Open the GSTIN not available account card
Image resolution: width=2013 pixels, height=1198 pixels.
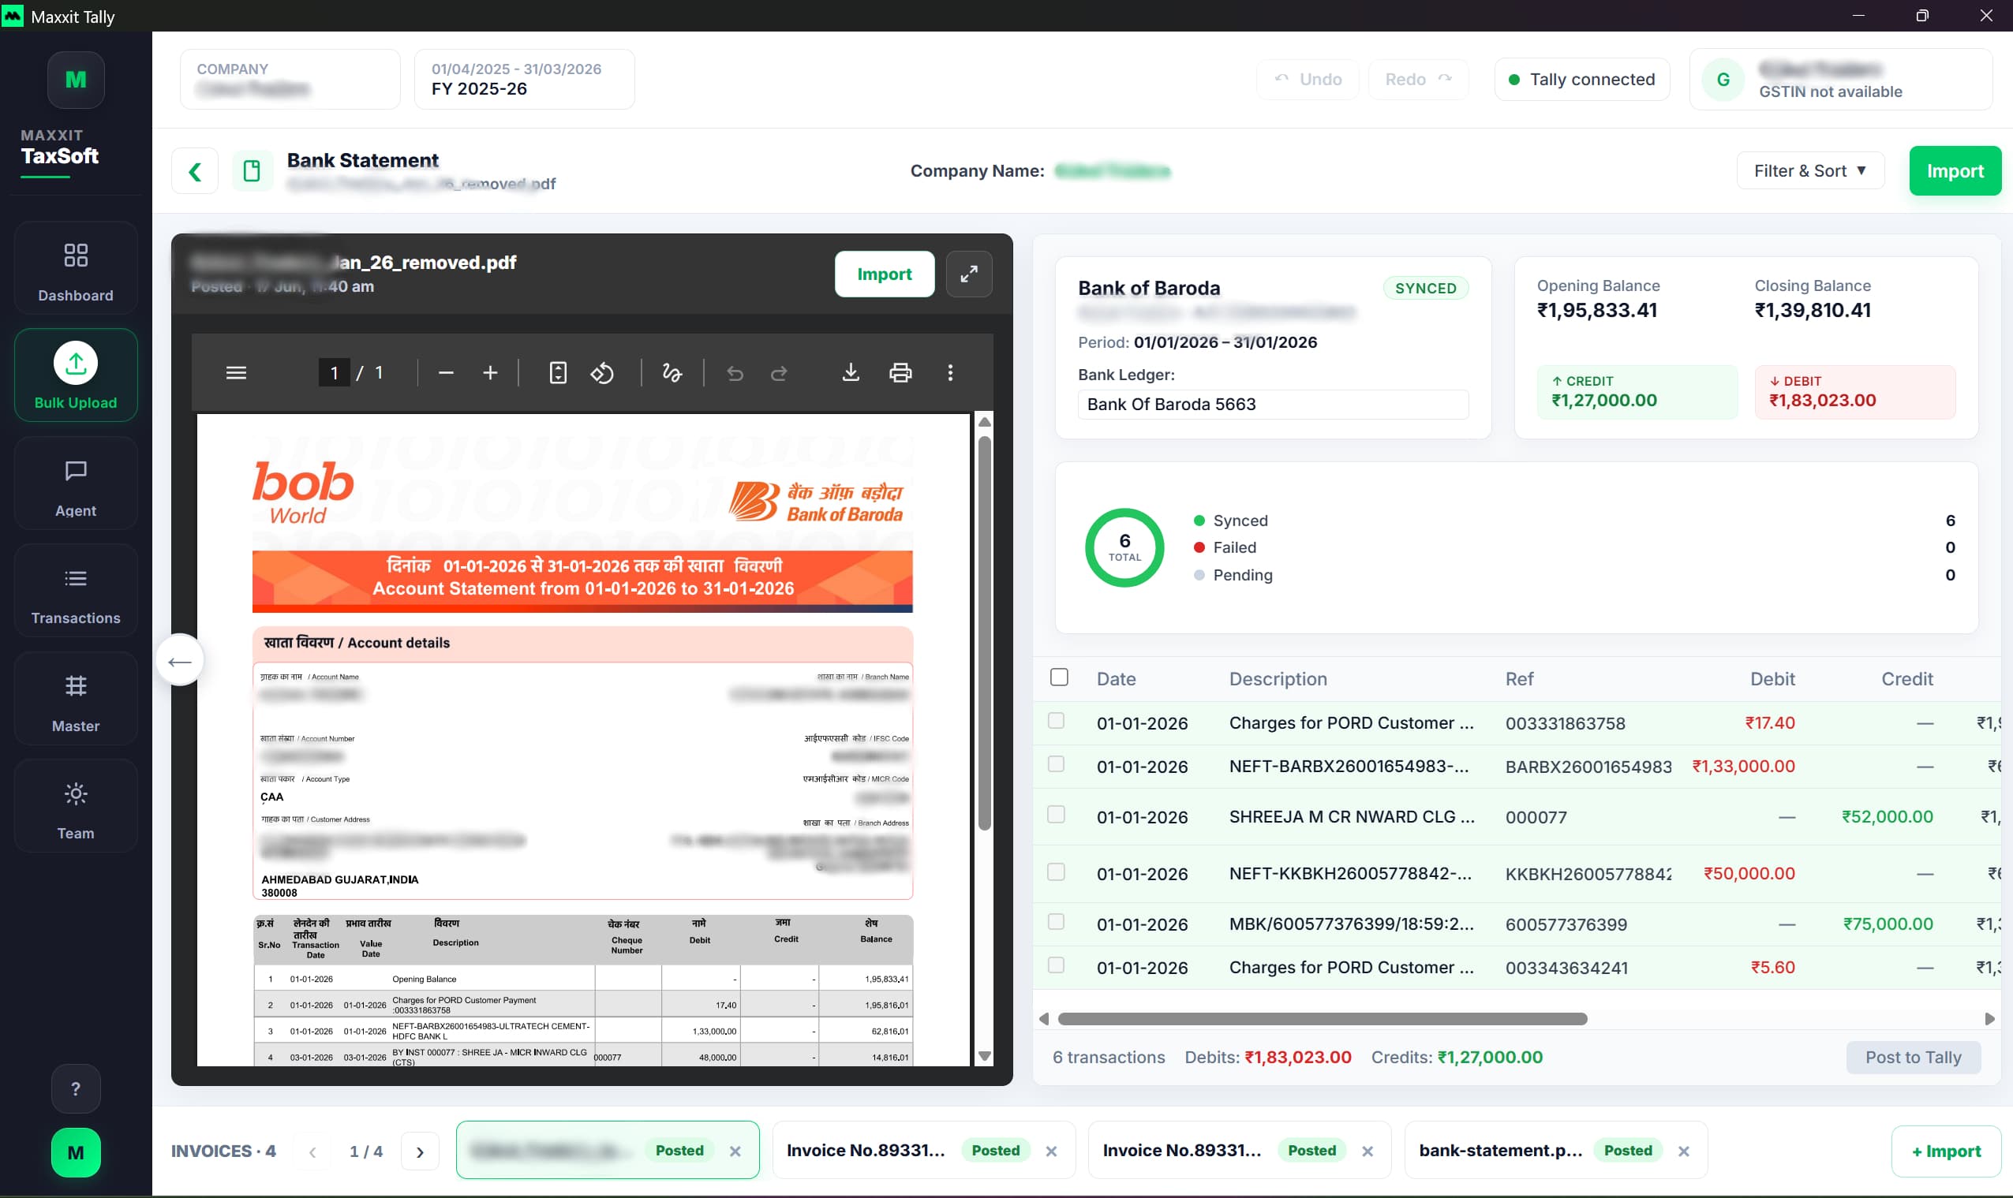pos(1840,79)
